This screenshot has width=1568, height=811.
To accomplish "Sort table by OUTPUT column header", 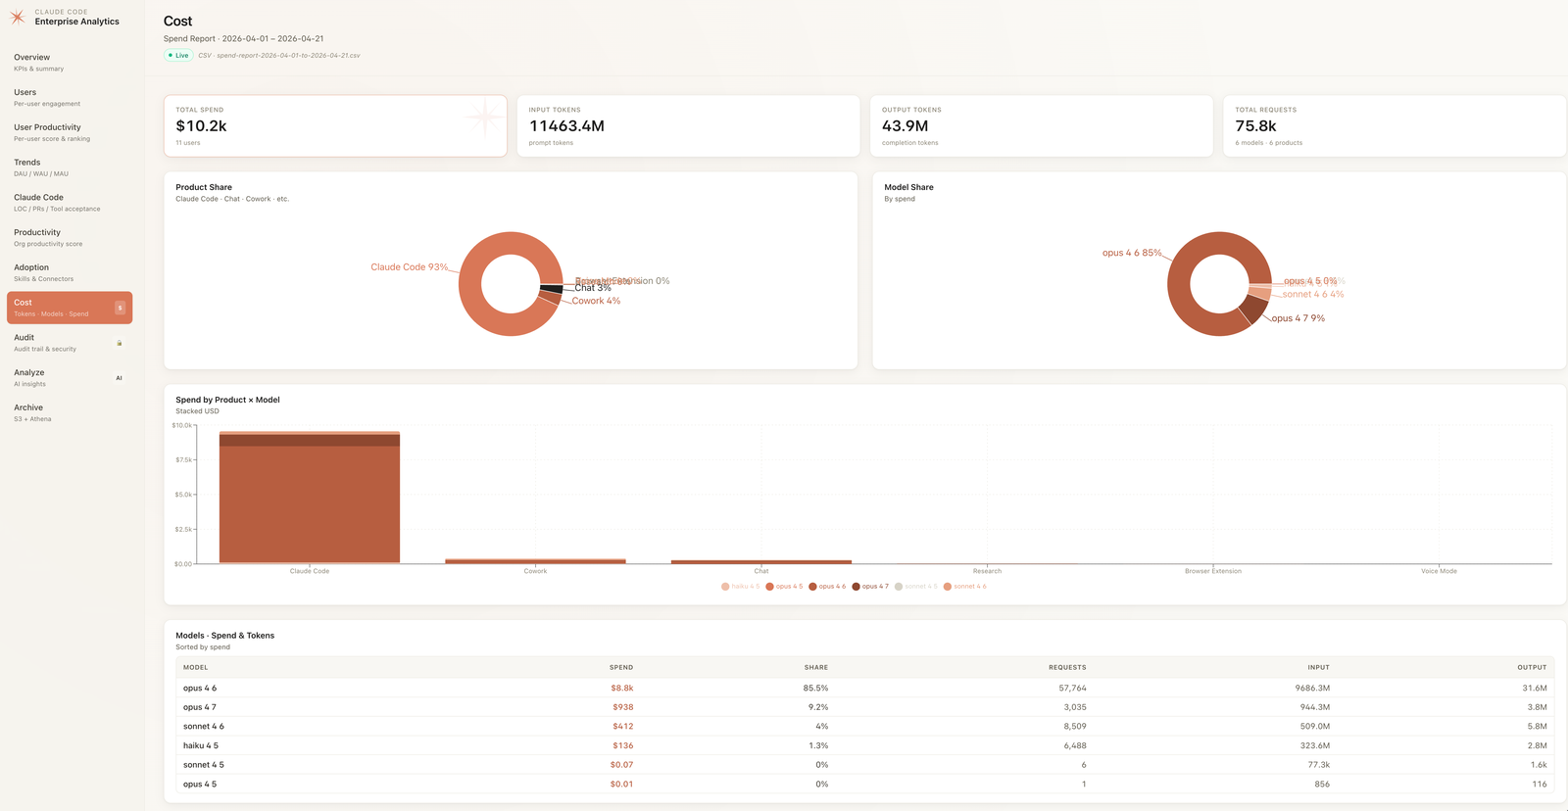I will tap(1532, 667).
